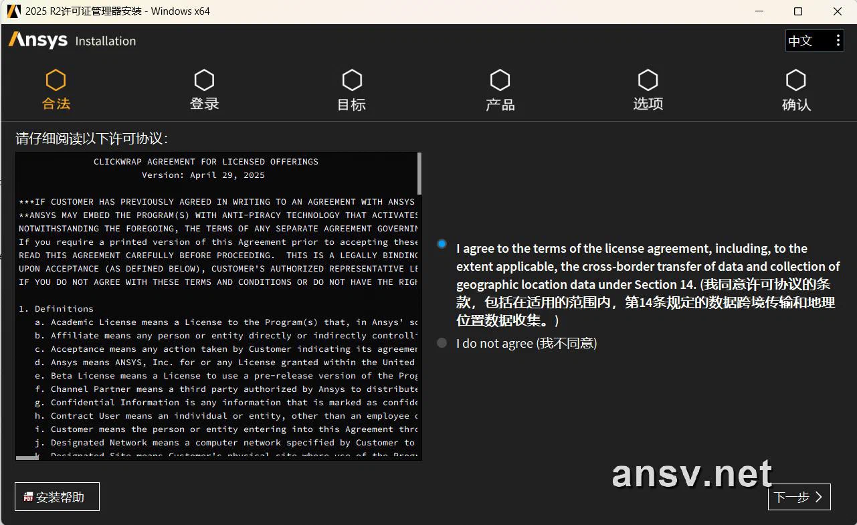Click the 'j. Designated Network means' line
The image size is (857, 525).
pos(226,443)
